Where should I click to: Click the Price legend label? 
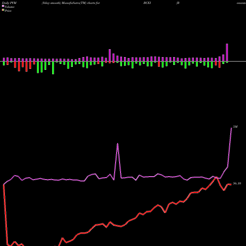(8, 11)
